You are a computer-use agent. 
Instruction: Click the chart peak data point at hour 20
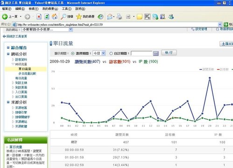point(210,78)
